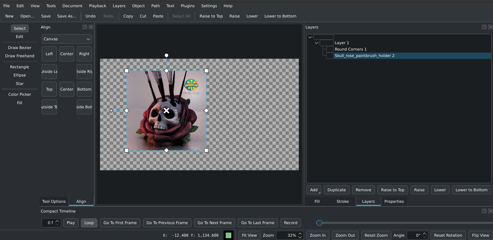Switch to the Stroke tab
The image size is (493, 240).
(343, 201)
